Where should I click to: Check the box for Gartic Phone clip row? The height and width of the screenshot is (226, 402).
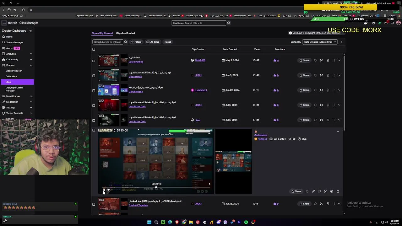[x=94, y=91]
